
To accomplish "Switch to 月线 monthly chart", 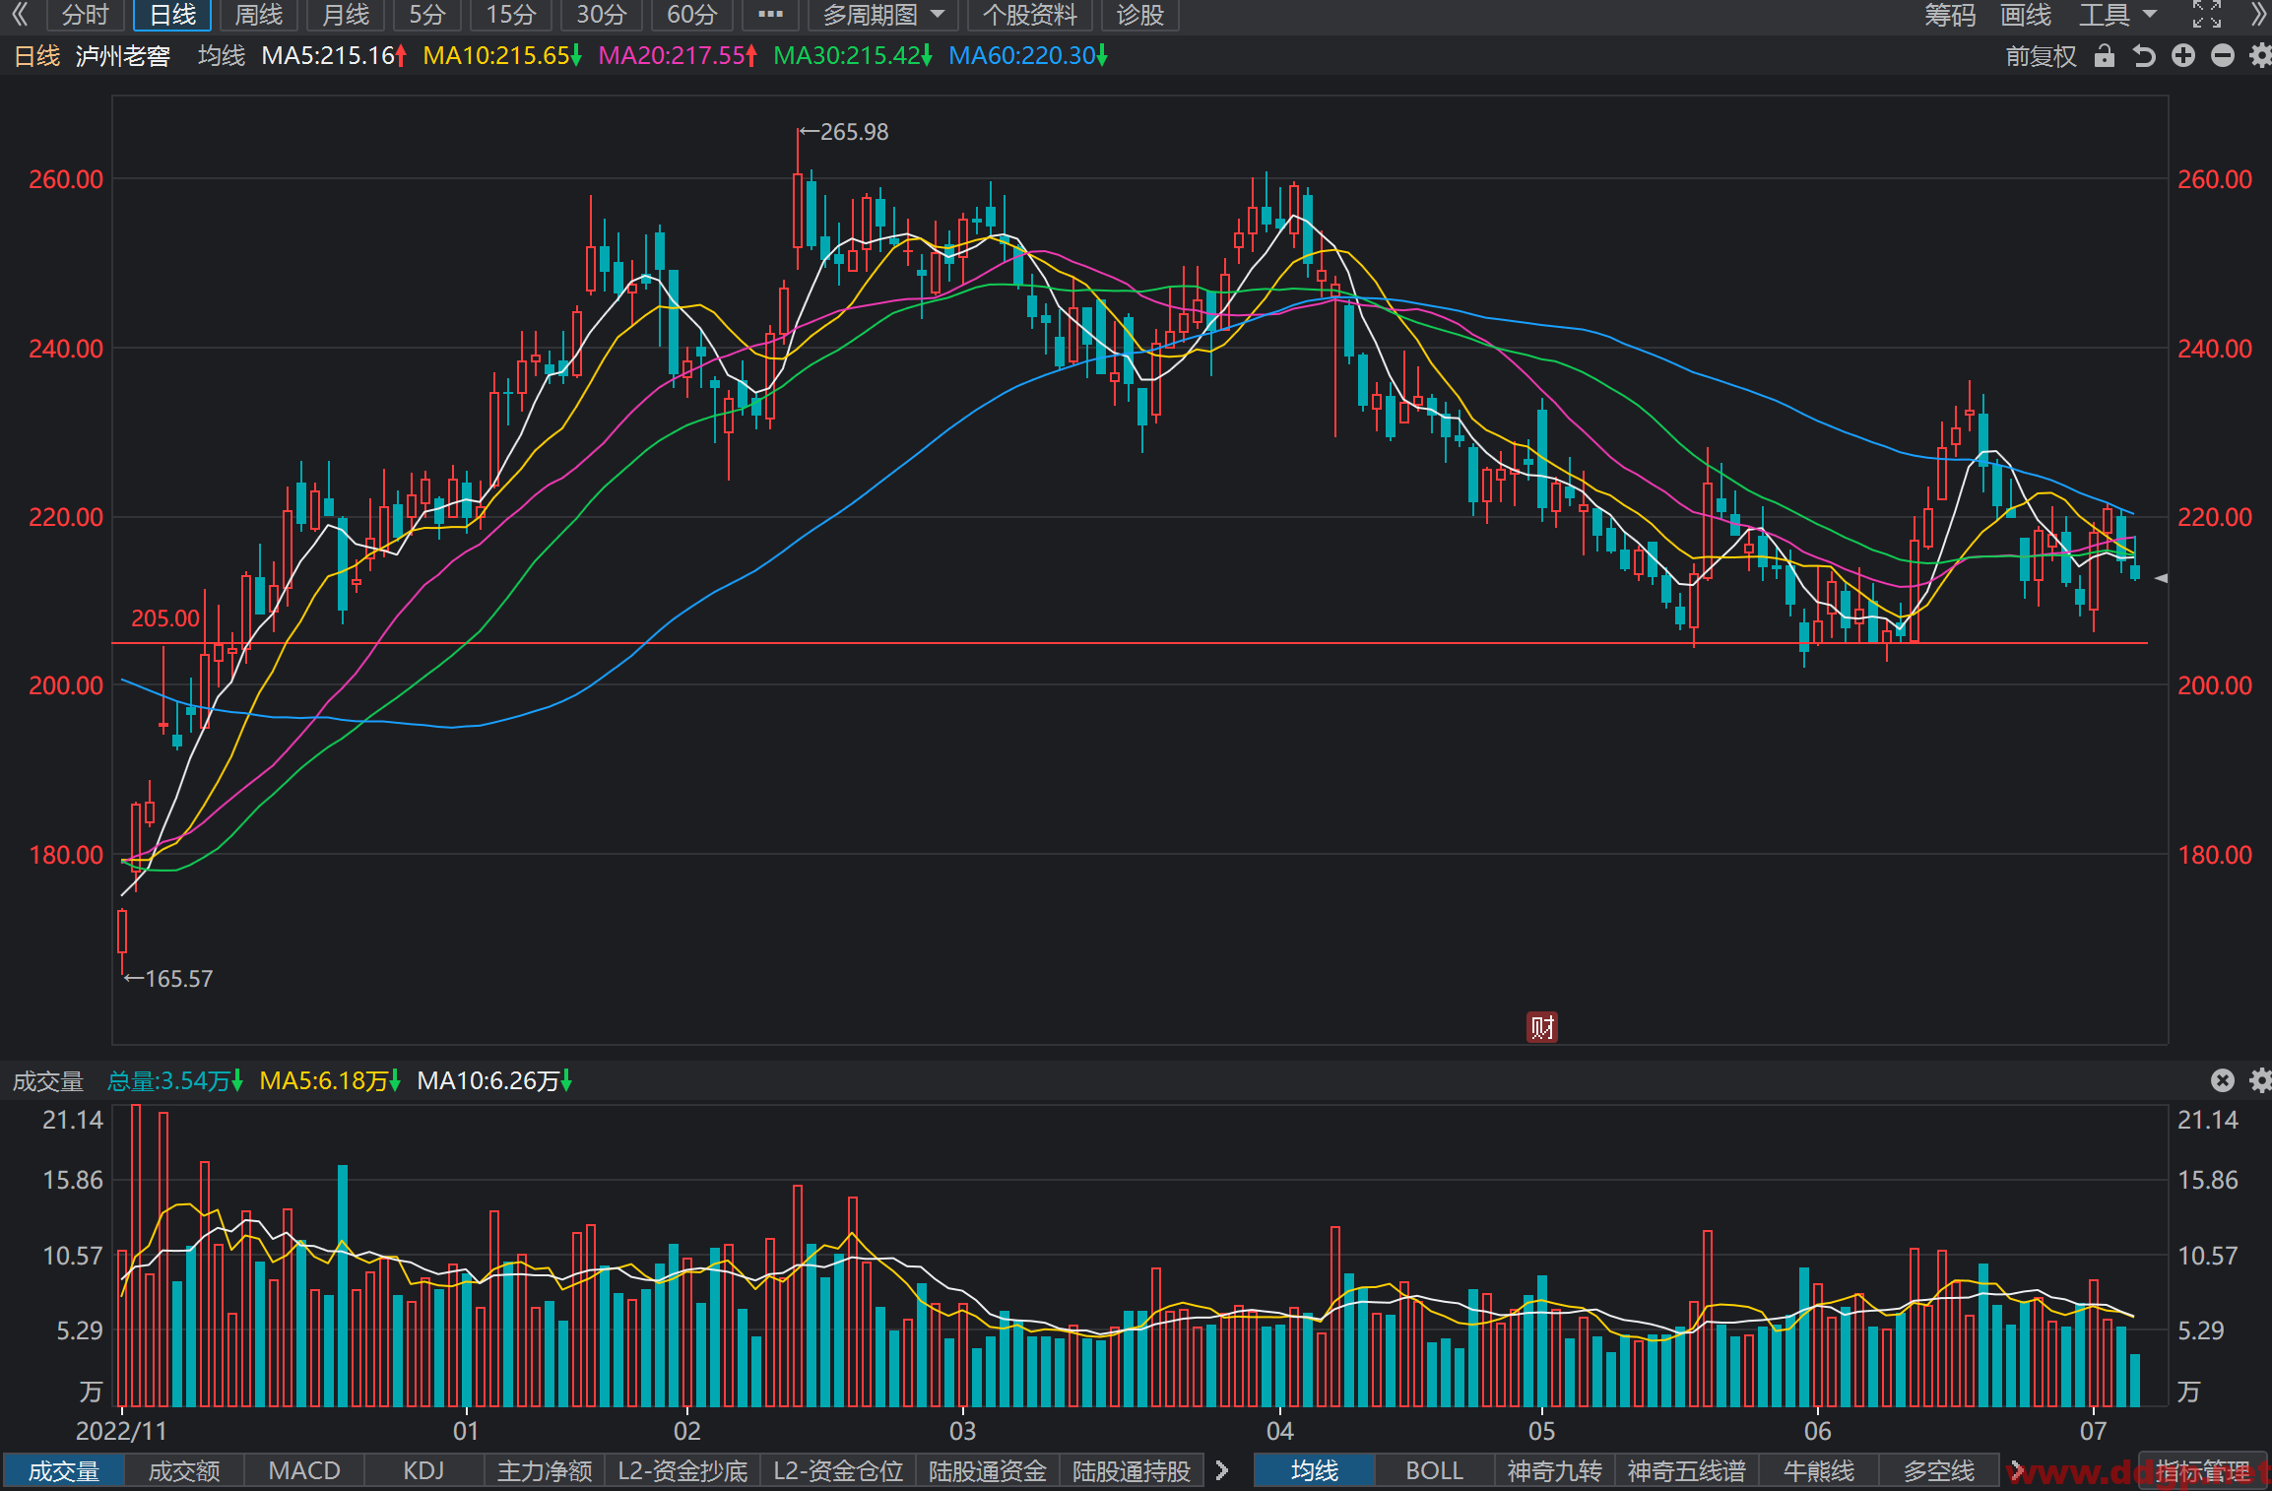I will click(346, 15).
